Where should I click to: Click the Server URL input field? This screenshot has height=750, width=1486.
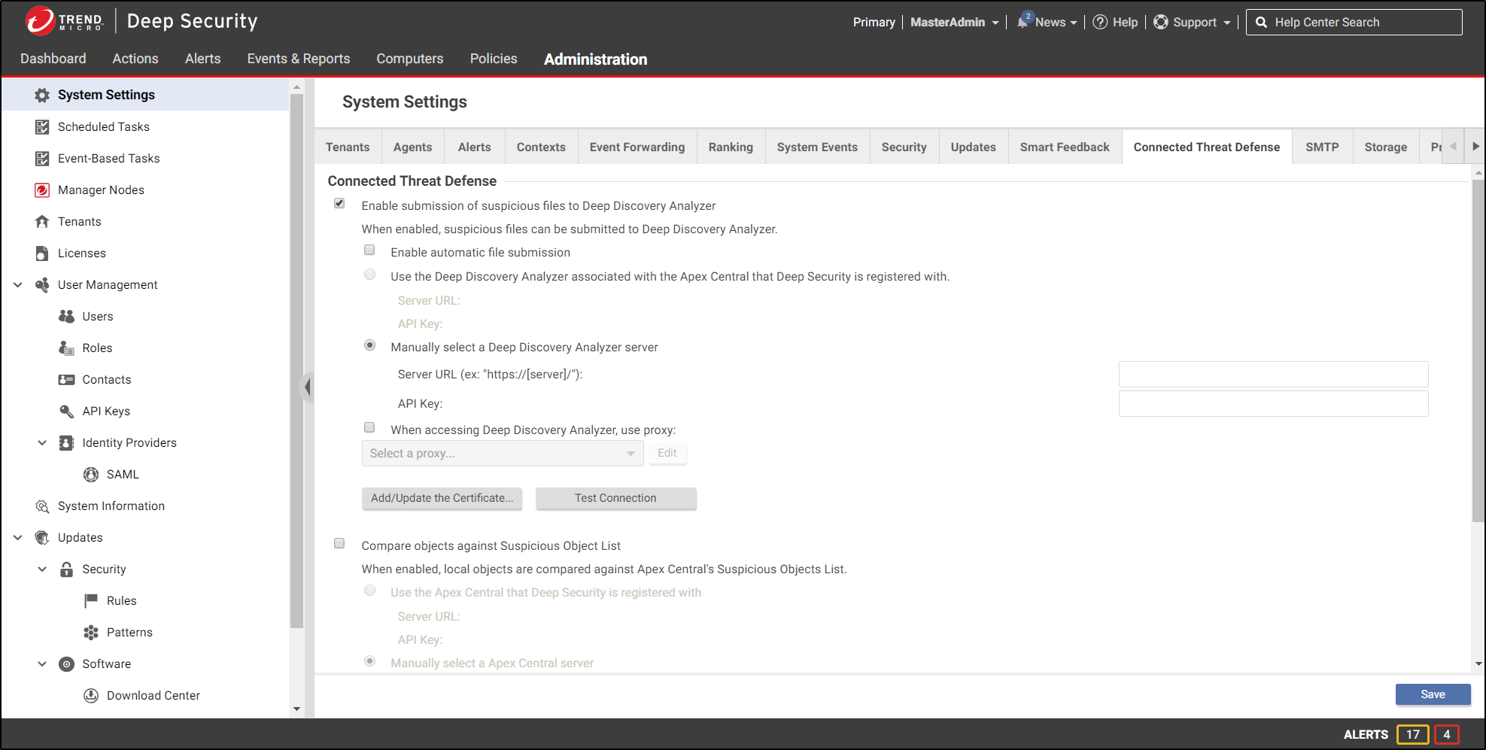pyautogui.click(x=1272, y=374)
